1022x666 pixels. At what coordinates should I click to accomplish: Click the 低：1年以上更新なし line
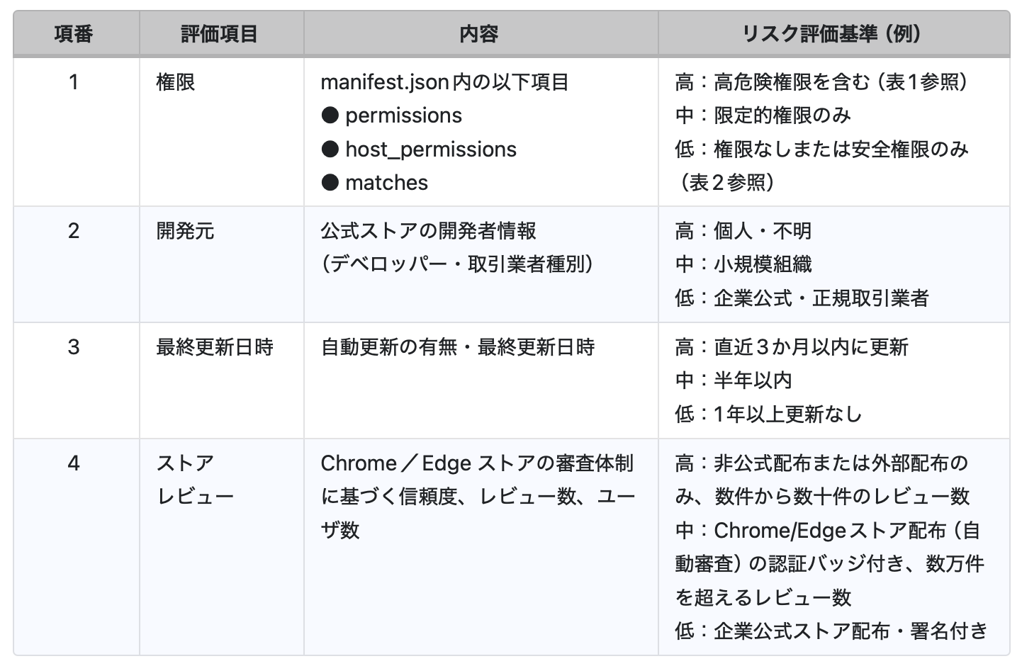(x=768, y=414)
